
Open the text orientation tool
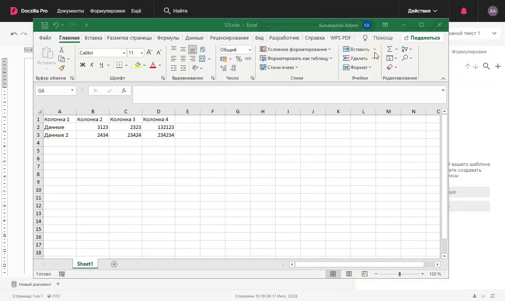[195, 68]
